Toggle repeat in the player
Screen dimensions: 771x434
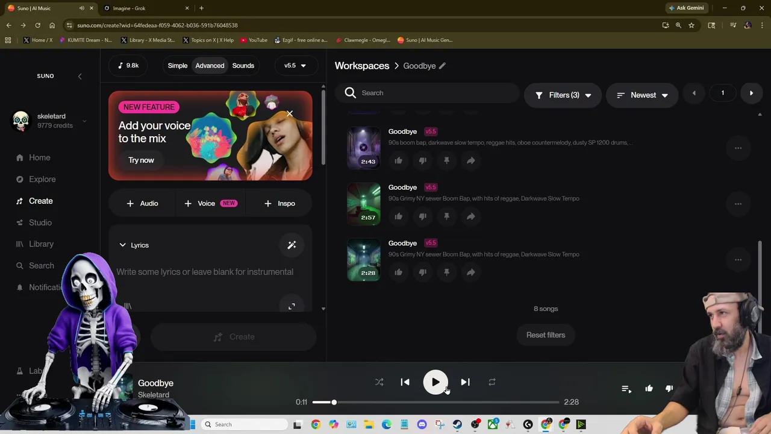point(492,382)
